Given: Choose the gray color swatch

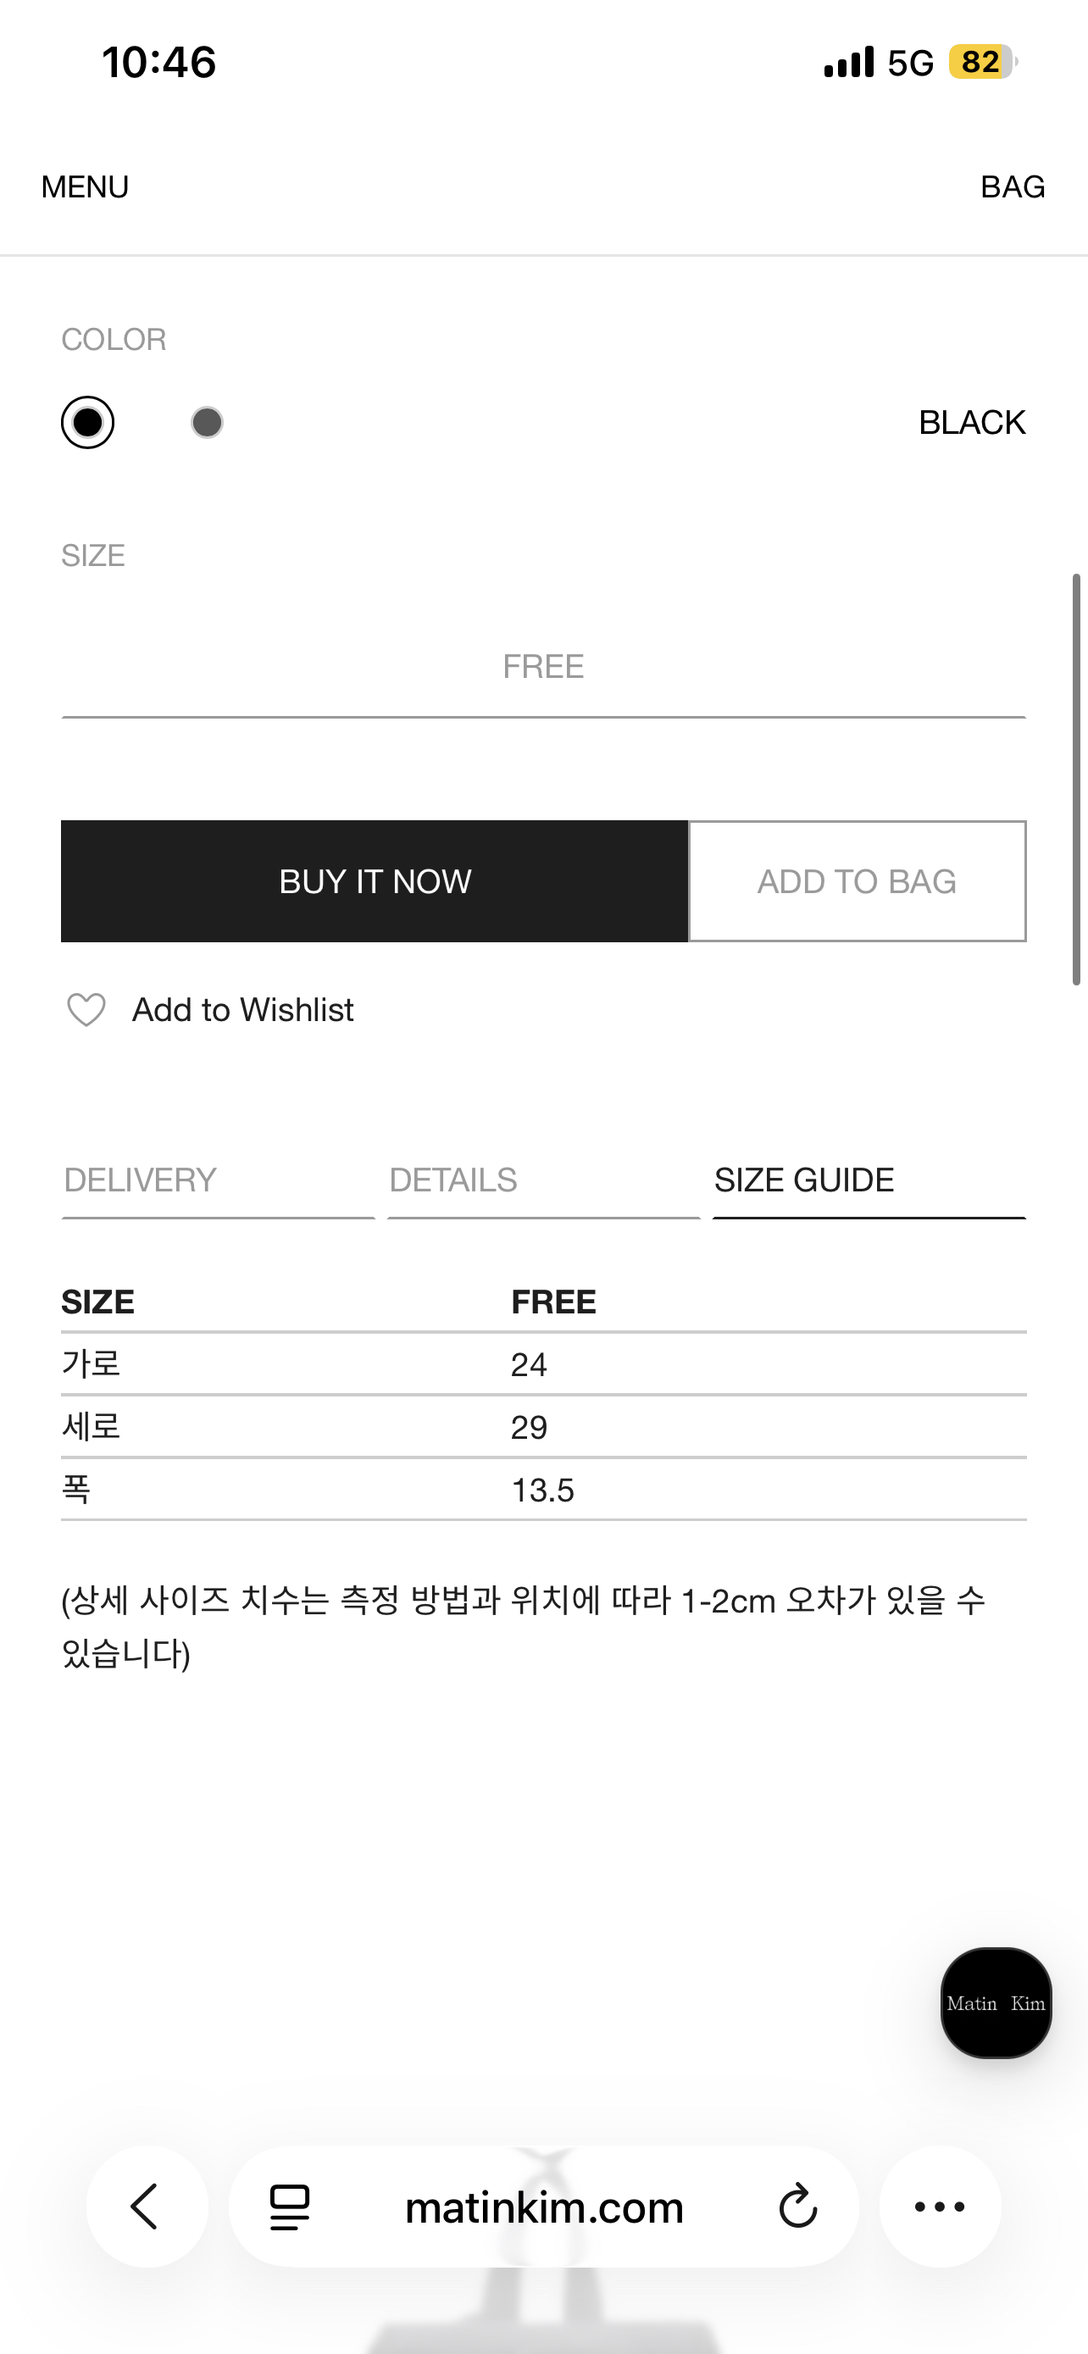Looking at the screenshot, I should pos(208,422).
